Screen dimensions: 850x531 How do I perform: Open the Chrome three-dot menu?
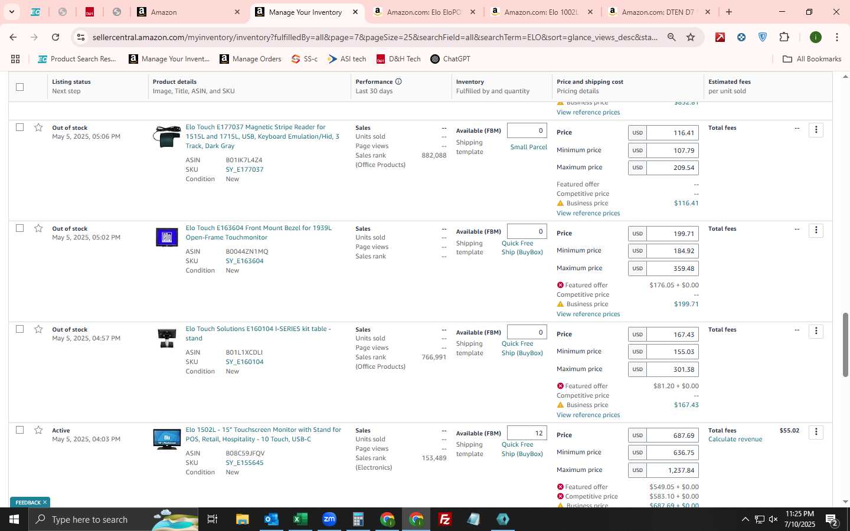pyautogui.click(x=836, y=37)
